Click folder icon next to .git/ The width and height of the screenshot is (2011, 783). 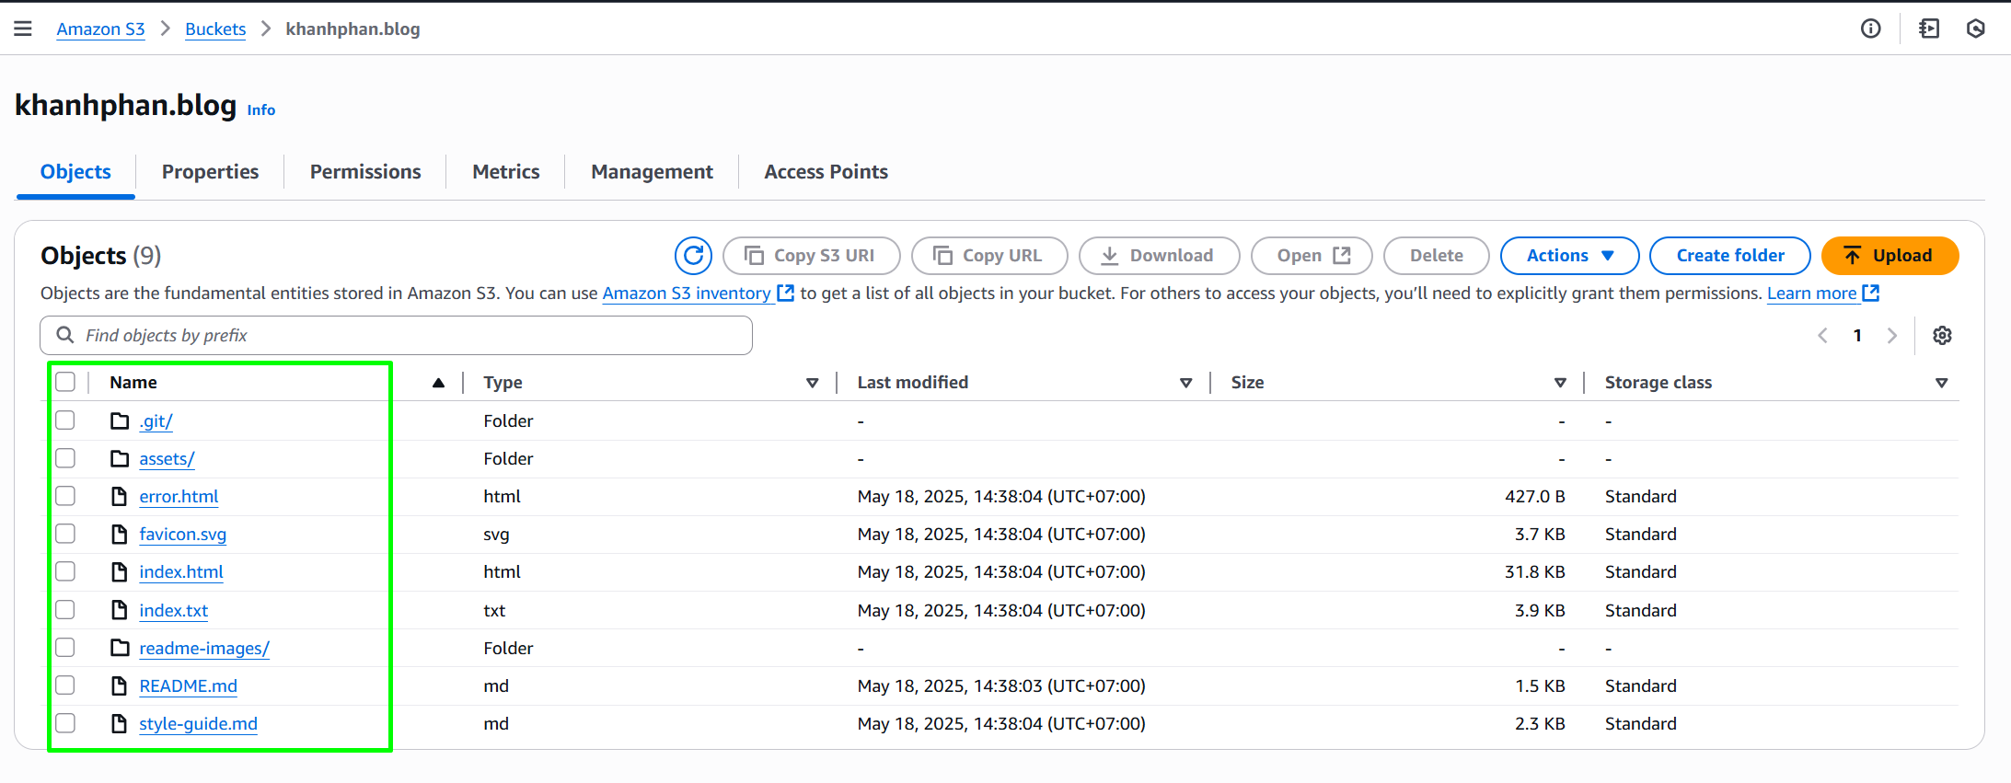click(x=120, y=420)
